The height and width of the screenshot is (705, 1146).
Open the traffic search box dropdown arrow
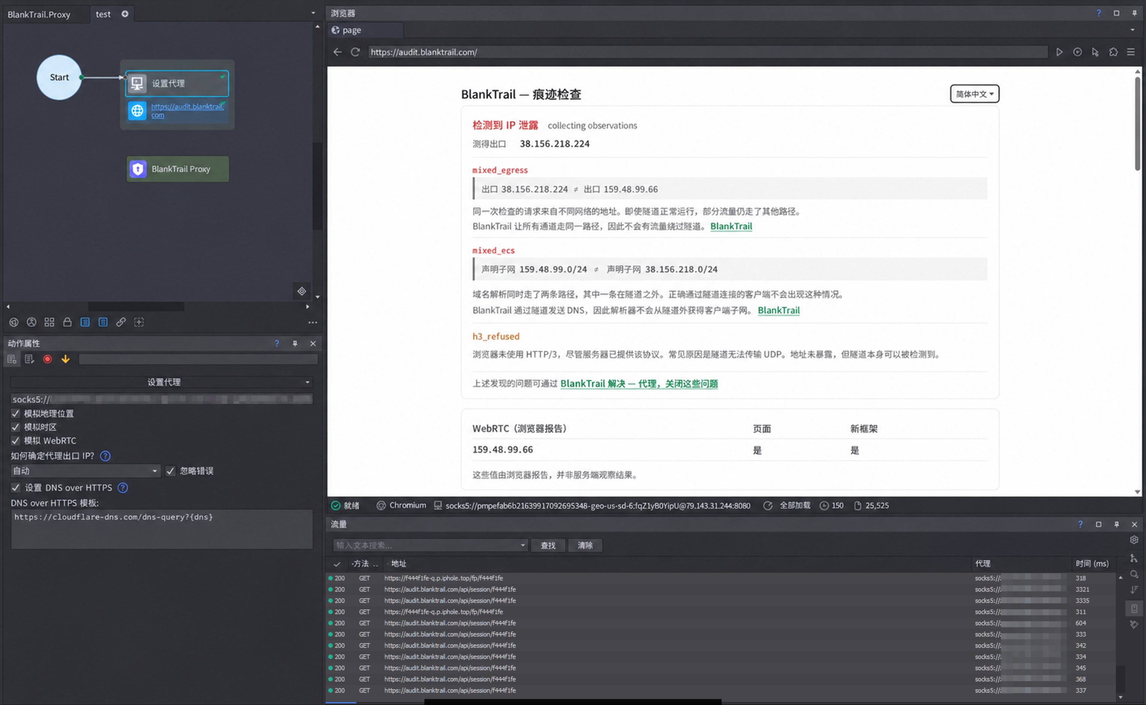tap(522, 546)
